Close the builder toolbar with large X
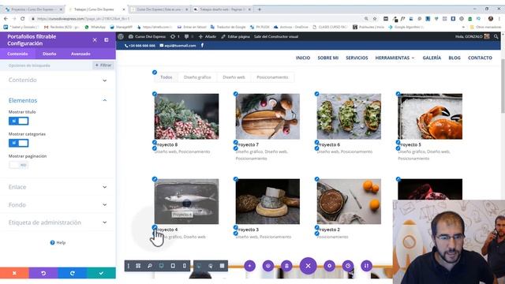505x284 pixels. (309, 266)
